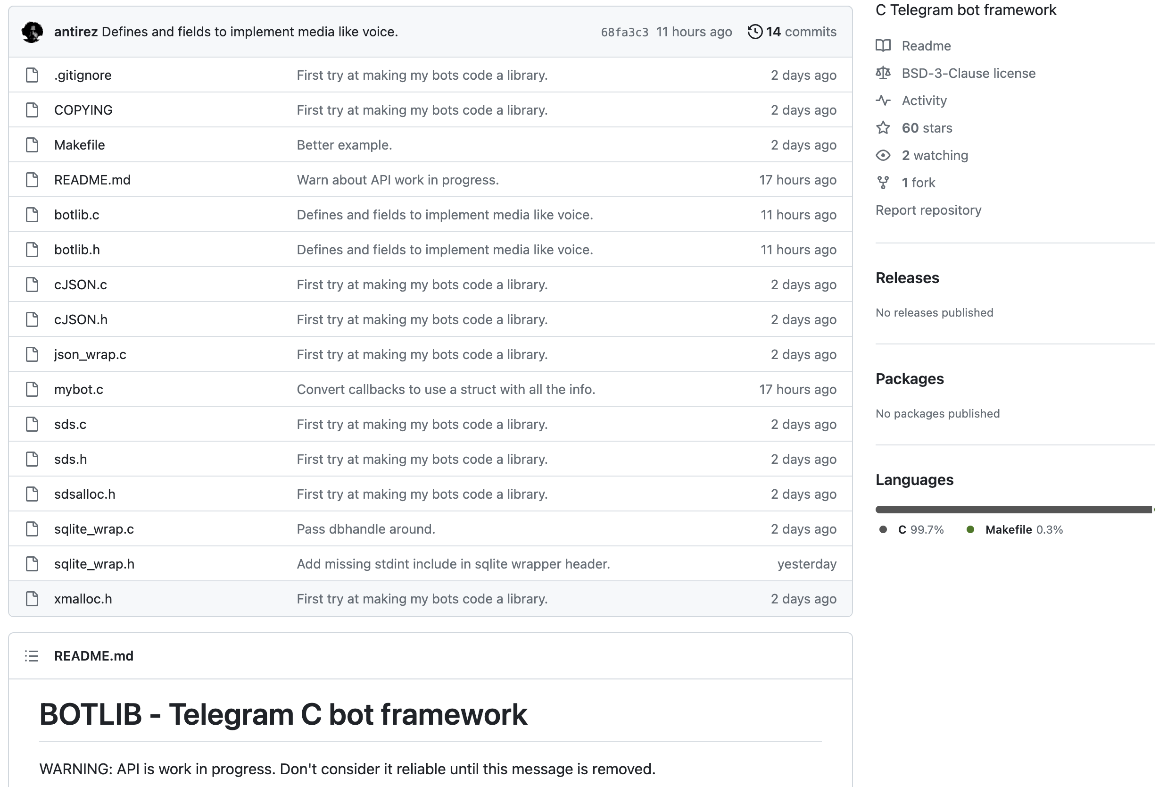This screenshot has height=787, width=1159.
Task: Open the README.md file
Action: [92, 180]
